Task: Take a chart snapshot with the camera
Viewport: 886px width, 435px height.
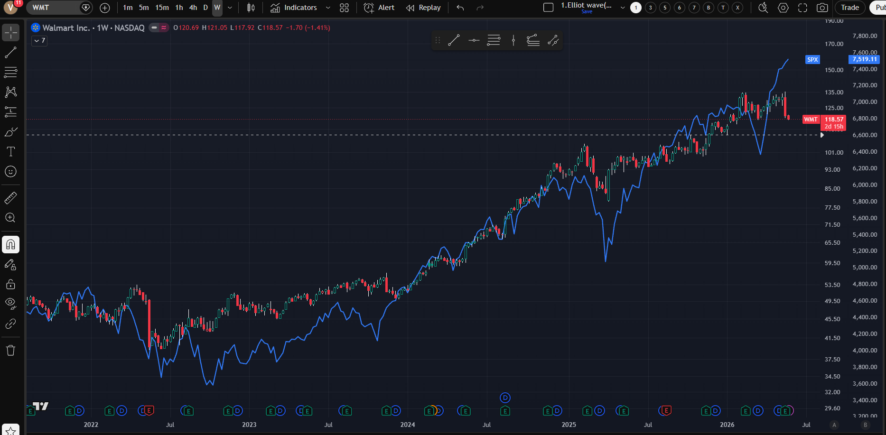Action: [822, 8]
